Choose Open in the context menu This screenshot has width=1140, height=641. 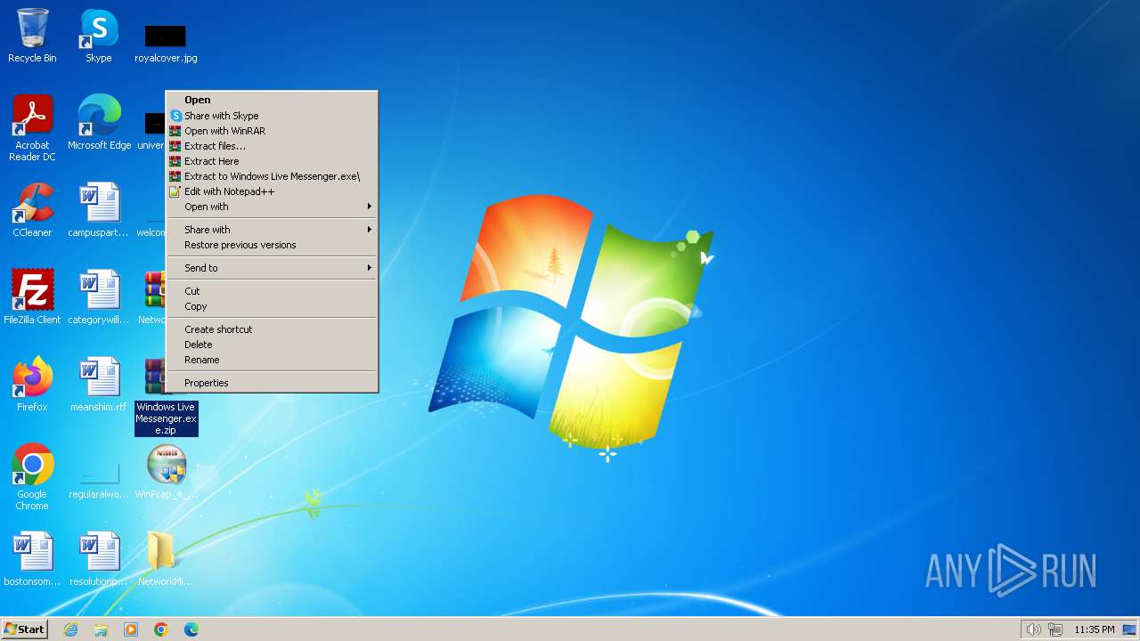pos(273,100)
